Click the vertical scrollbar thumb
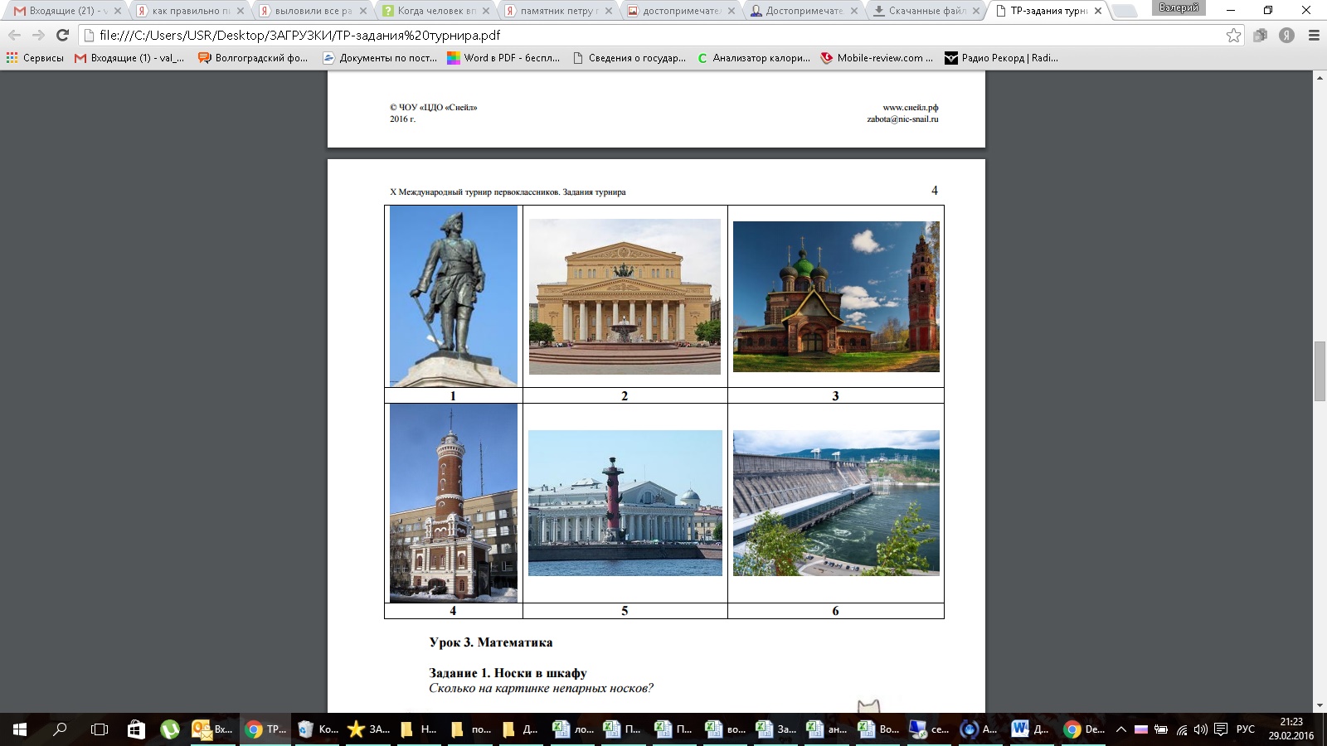The width and height of the screenshot is (1327, 746). [1320, 371]
